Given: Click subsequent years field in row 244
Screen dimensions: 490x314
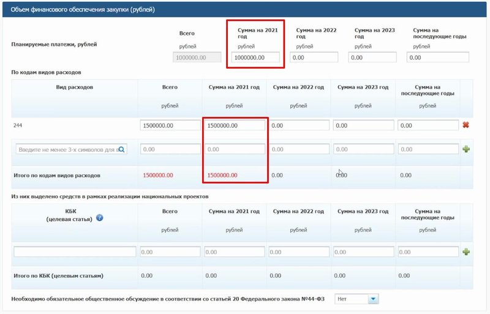Looking at the screenshot, I should click(x=428, y=125).
